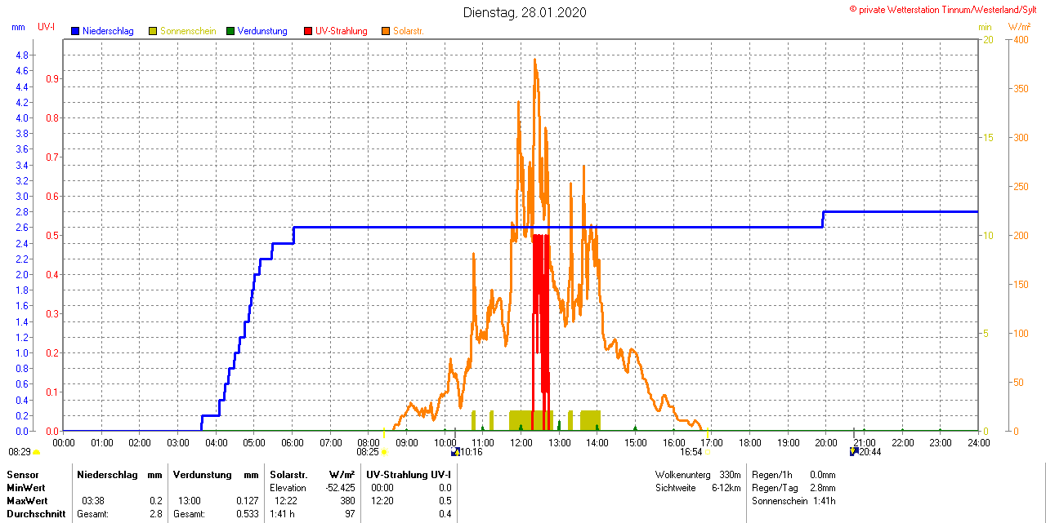
Task: Click the sunrise sun icon beside 08:25
Action: 385,452
